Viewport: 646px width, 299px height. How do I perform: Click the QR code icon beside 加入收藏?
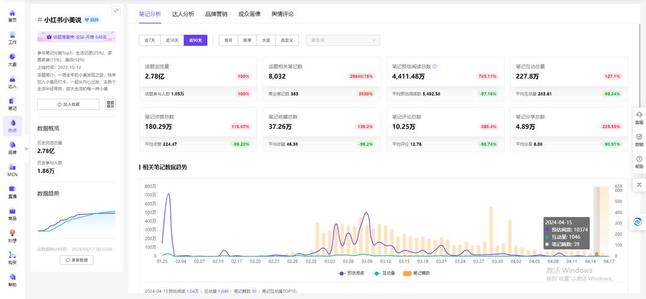110,104
